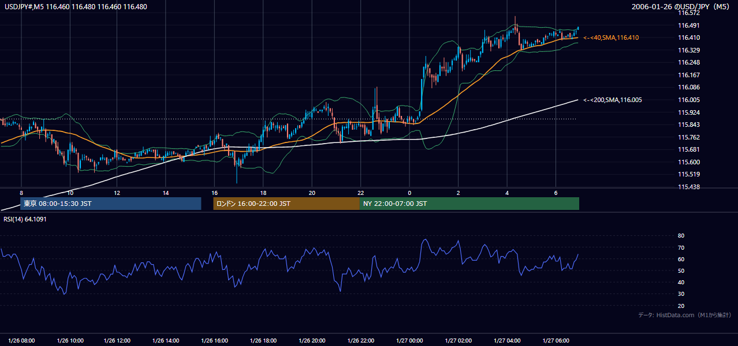Click hour tick 22 below price chart
Image resolution: width=738 pixels, height=346 pixels.
360,193
